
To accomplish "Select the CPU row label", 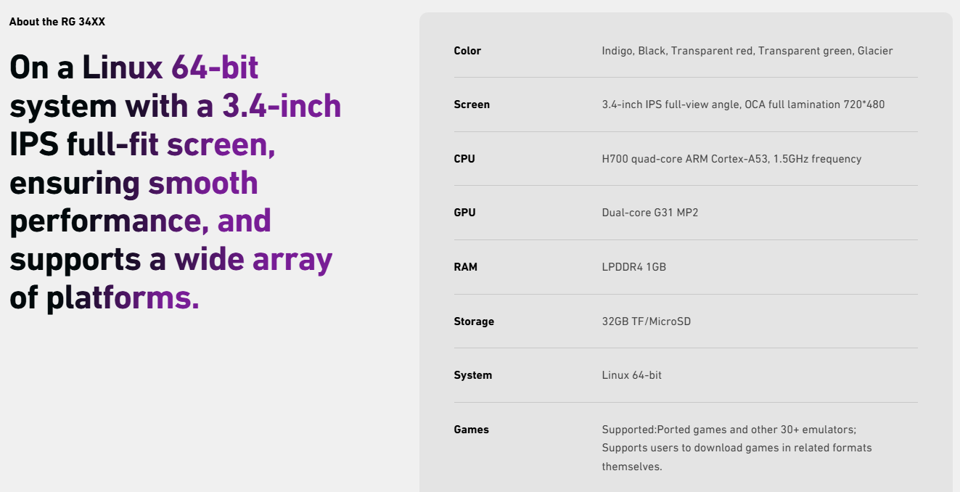I will coord(464,159).
